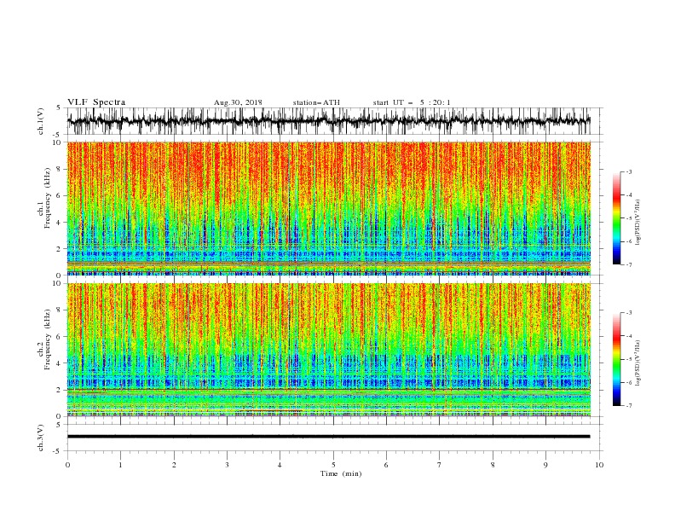Click the ch.2 frequency tick "2"

[60, 390]
